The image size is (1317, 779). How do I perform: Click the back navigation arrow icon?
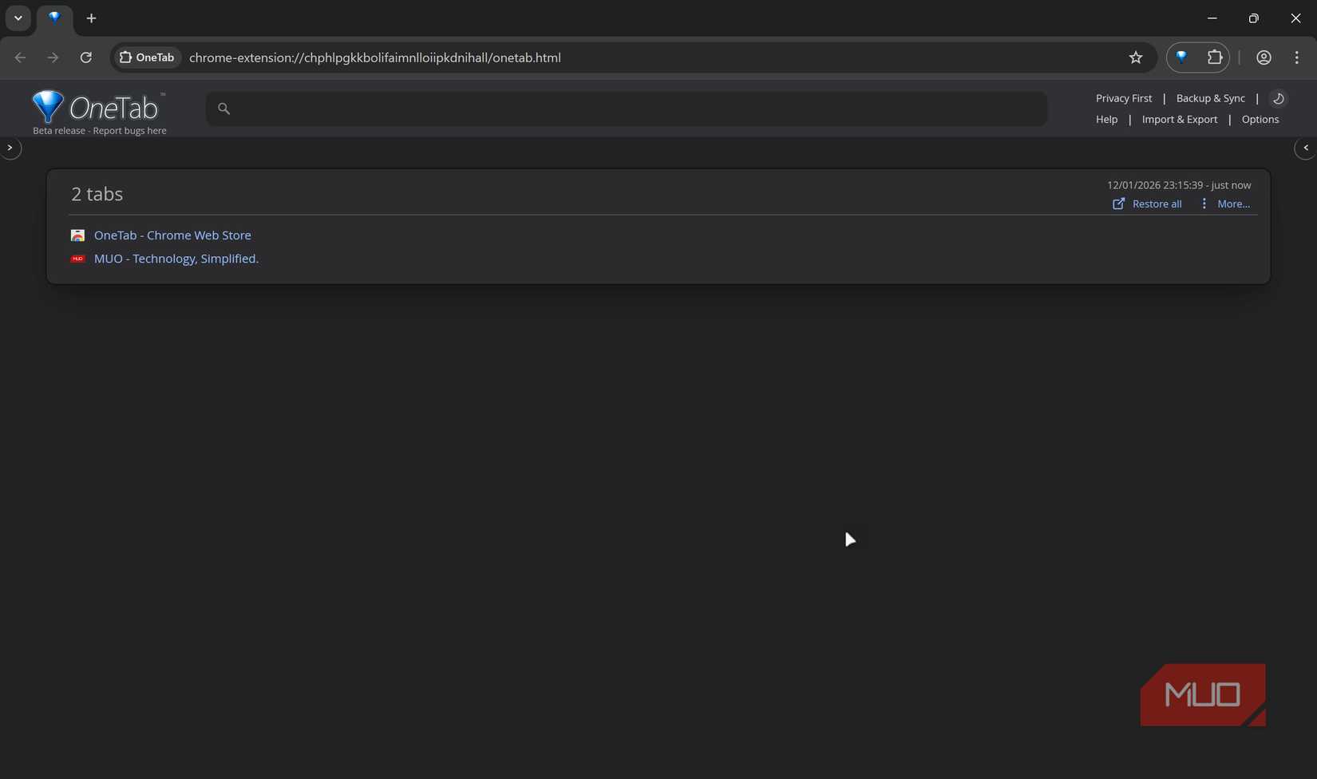(x=20, y=57)
